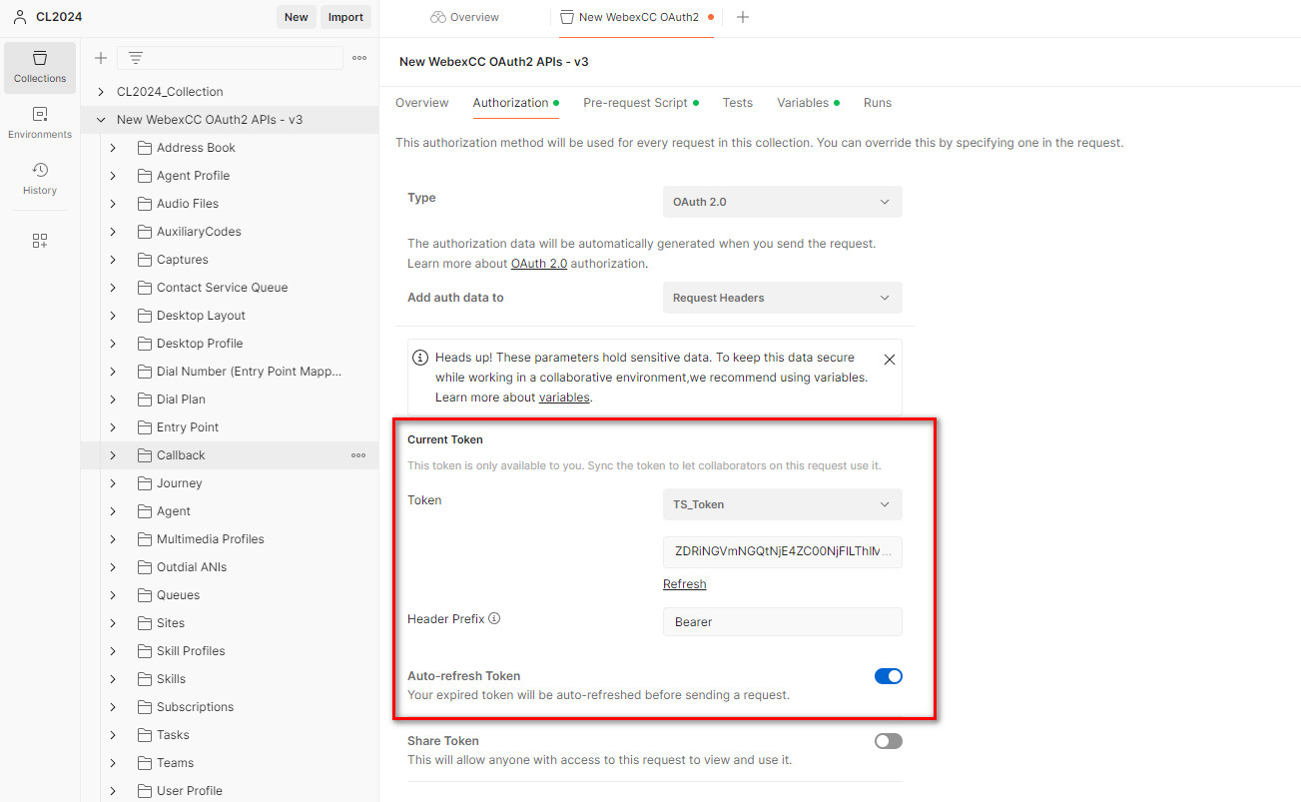The image size is (1301, 802).
Task: Click the collection search input field
Action: (x=230, y=58)
